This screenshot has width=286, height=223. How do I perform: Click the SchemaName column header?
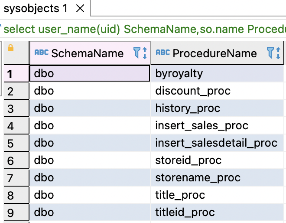[x=87, y=53]
